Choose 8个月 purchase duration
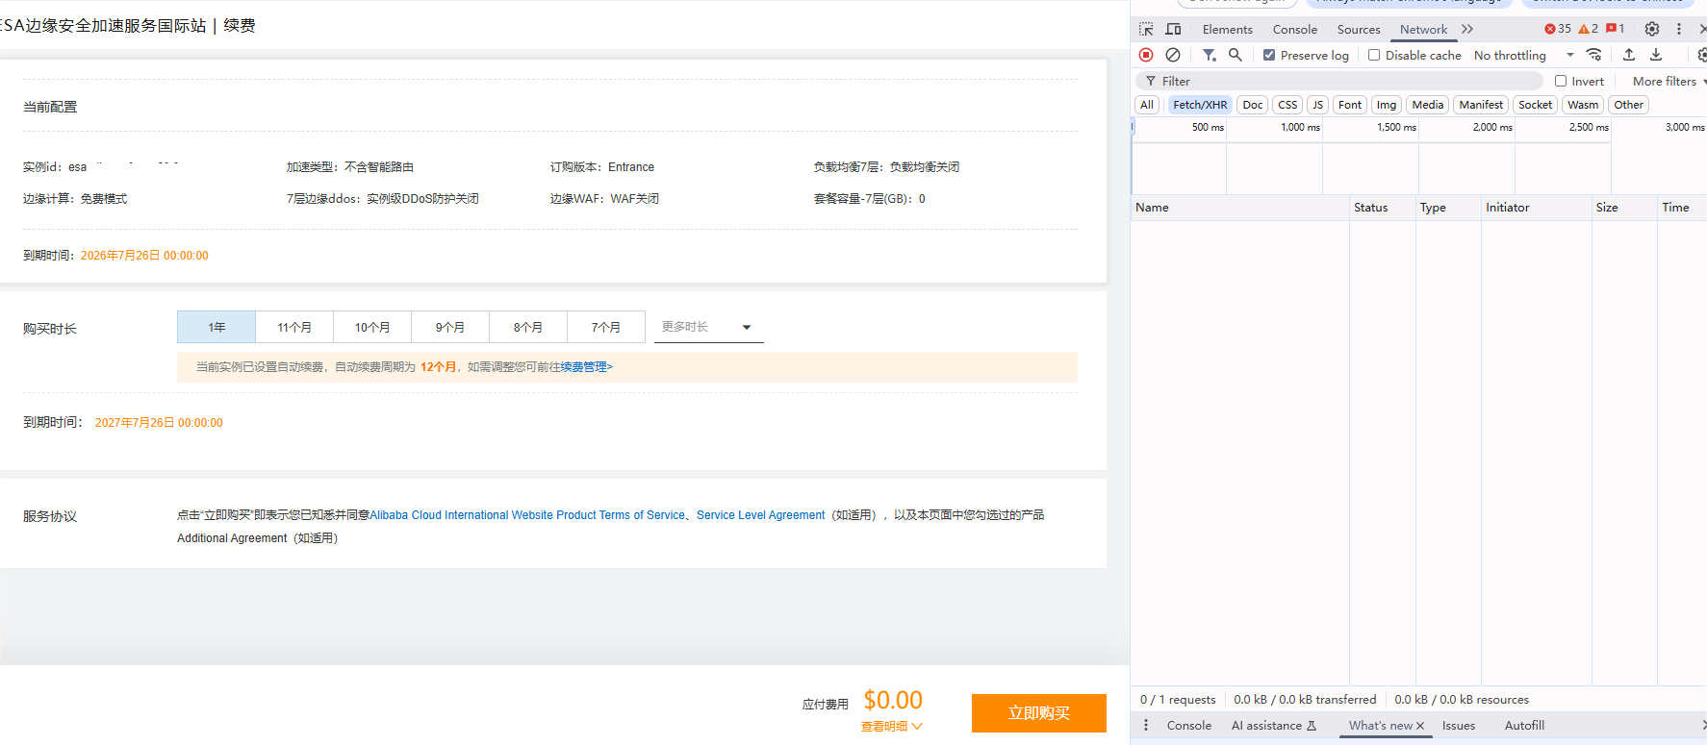1707x745 pixels. point(528,327)
